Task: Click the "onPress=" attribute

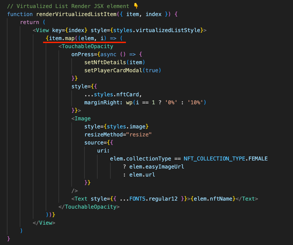Action: [84, 54]
